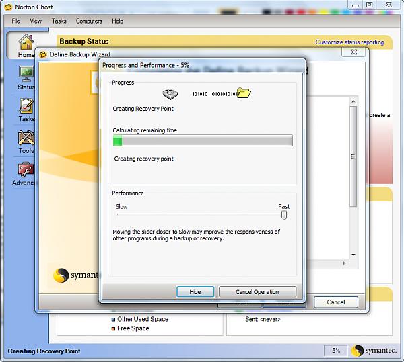Click the Cancel Operation button

257,292
